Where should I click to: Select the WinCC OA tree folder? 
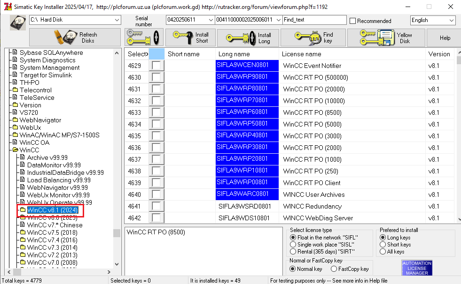pyautogui.click(x=34, y=142)
